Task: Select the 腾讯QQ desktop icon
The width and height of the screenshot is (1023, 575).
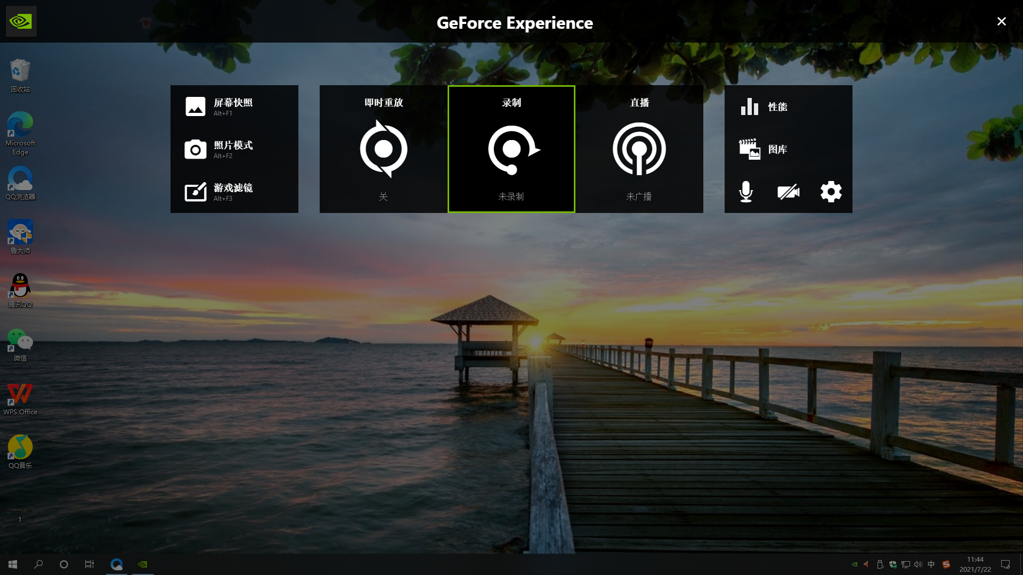Action: 20,291
